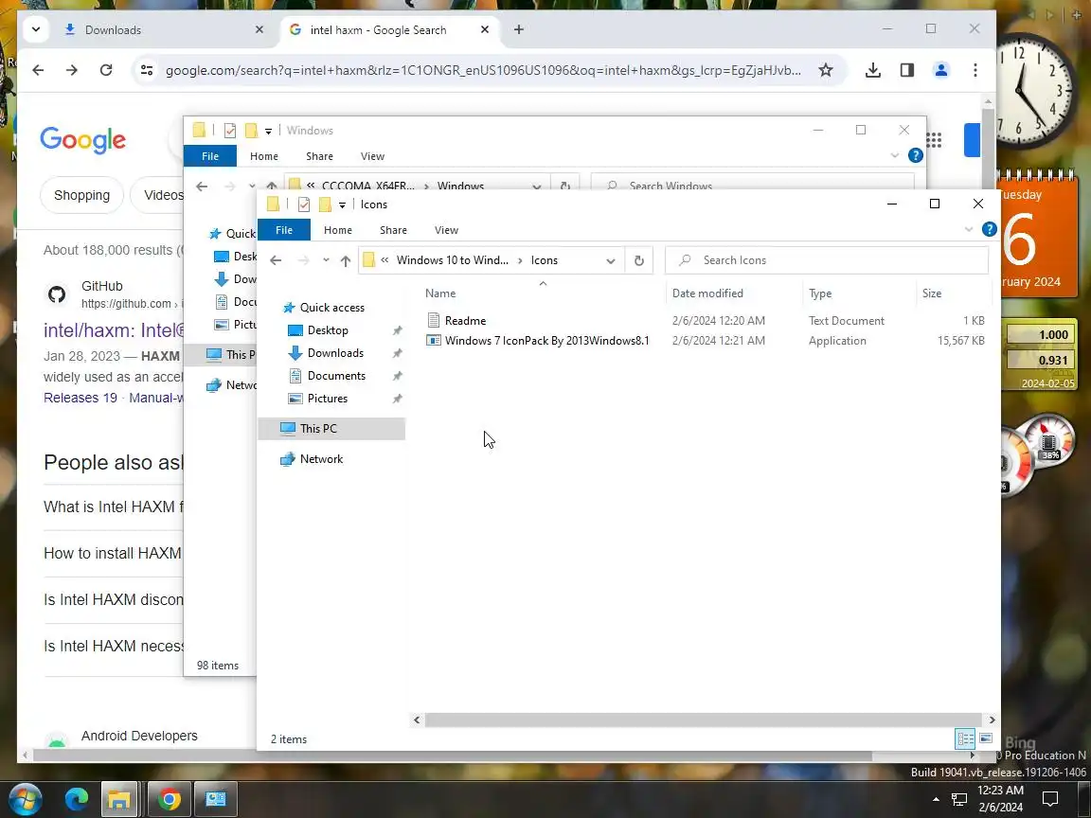Click the Type column header
Viewport: 1091px width, 818px height.
(x=820, y=293)
